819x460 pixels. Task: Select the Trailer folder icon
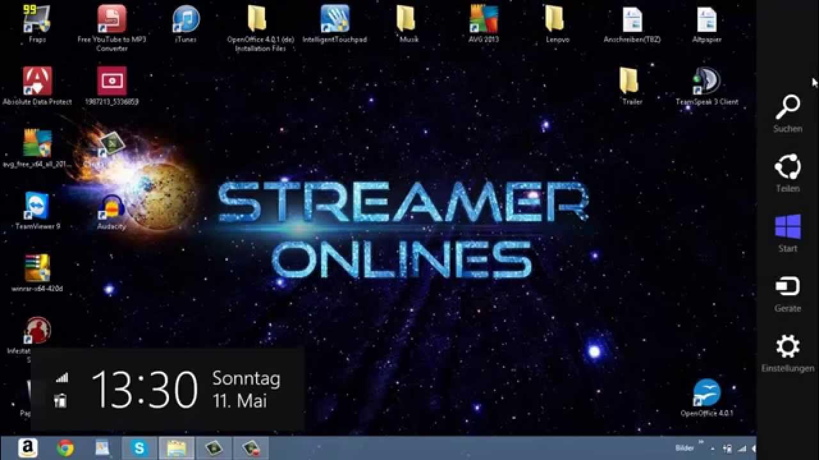(632, 86)
